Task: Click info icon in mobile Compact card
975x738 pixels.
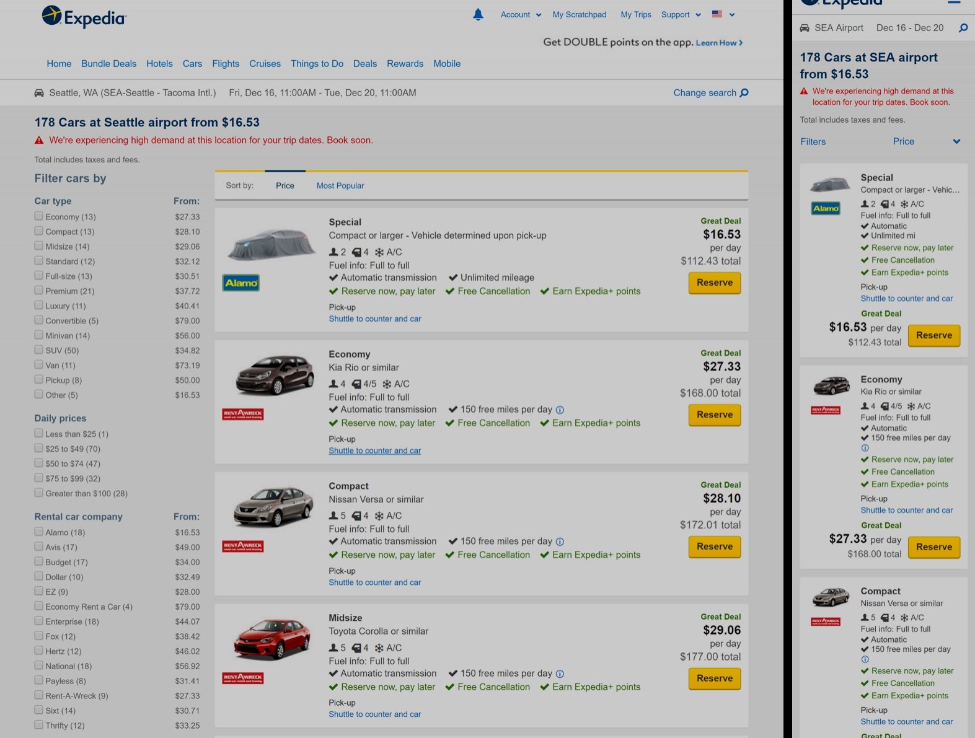Action: pyautogui.click(x=865, y=659)
